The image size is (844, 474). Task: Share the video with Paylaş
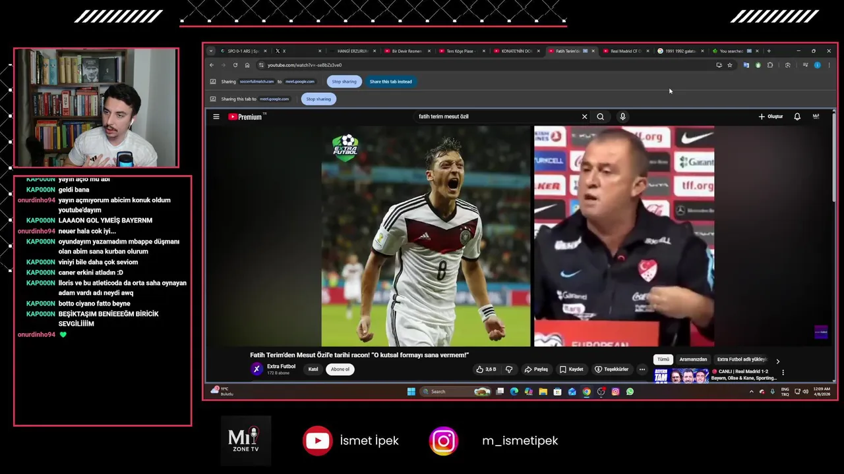tap(536, 369)
